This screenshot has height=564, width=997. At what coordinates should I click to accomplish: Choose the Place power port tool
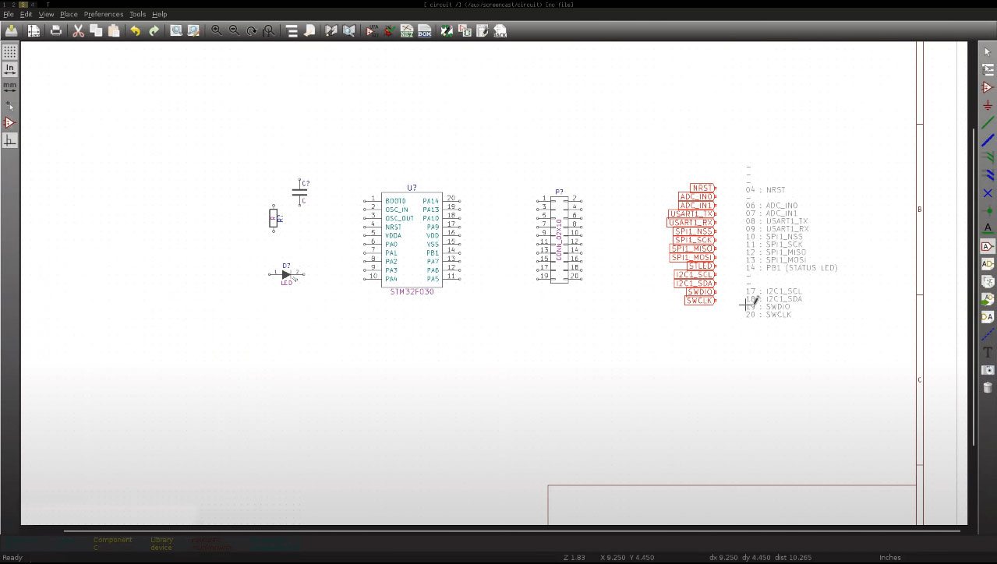988,105
